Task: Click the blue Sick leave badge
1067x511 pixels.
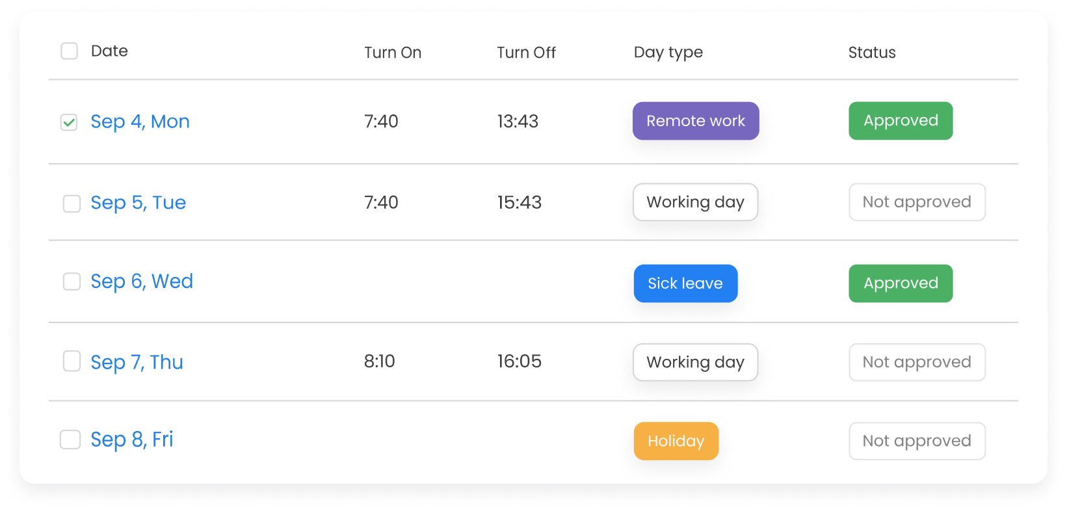Action: click(685, 283)
